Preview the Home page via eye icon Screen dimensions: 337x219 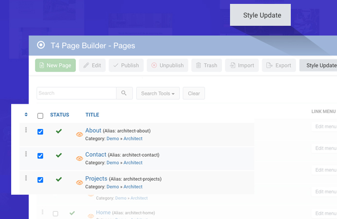(91, 216)
